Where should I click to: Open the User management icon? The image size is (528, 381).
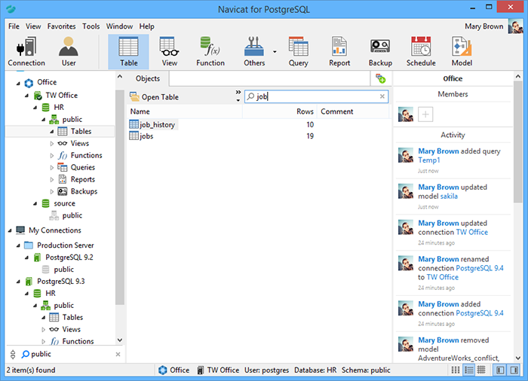[x=69, y=52]
